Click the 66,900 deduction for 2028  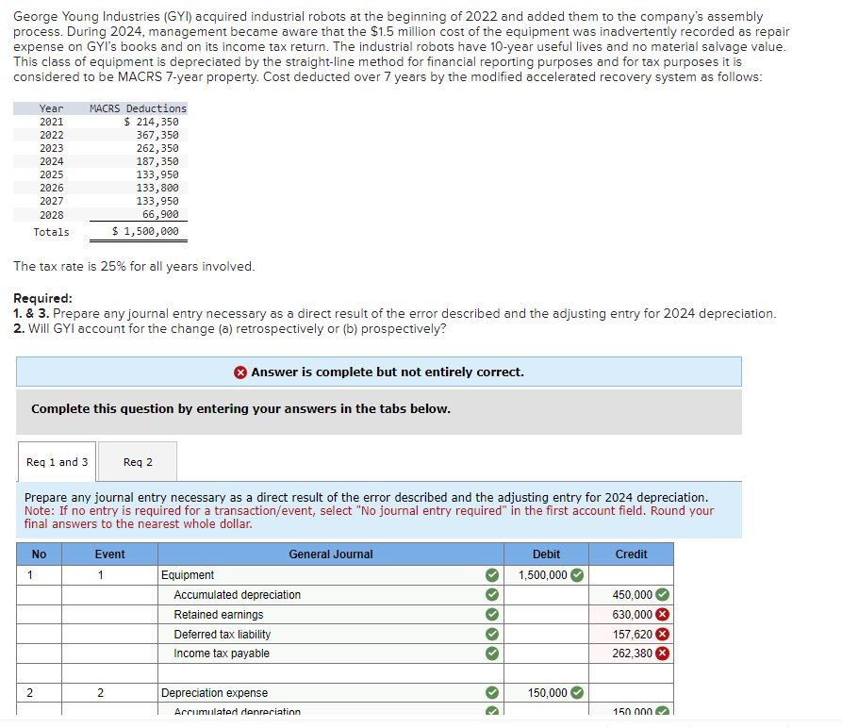160,214
